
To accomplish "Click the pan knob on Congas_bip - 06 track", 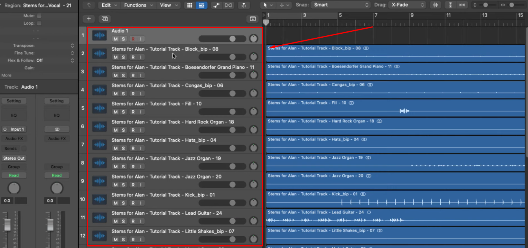I will pos(254,93).
